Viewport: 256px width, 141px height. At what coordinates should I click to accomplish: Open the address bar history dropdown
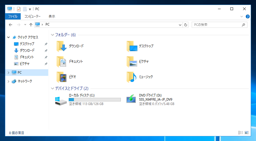(x=180, y=25)
